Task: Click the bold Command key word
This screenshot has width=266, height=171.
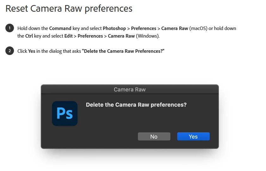Action: click(60, 28)
